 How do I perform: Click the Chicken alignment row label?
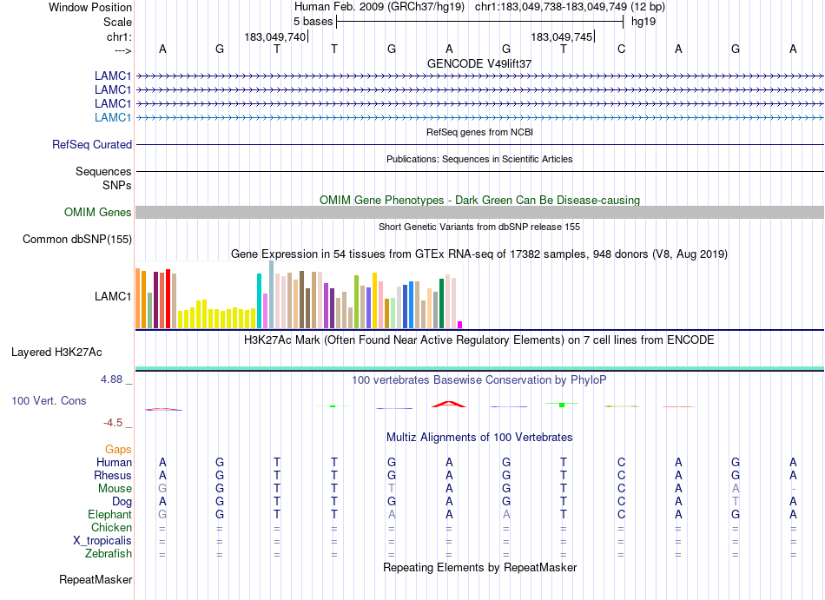click(111, 527)
